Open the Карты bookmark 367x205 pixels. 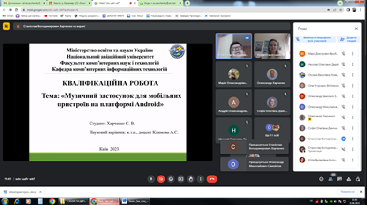point(66,16)
